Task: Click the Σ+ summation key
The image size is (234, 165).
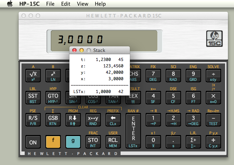Action: 193,142
